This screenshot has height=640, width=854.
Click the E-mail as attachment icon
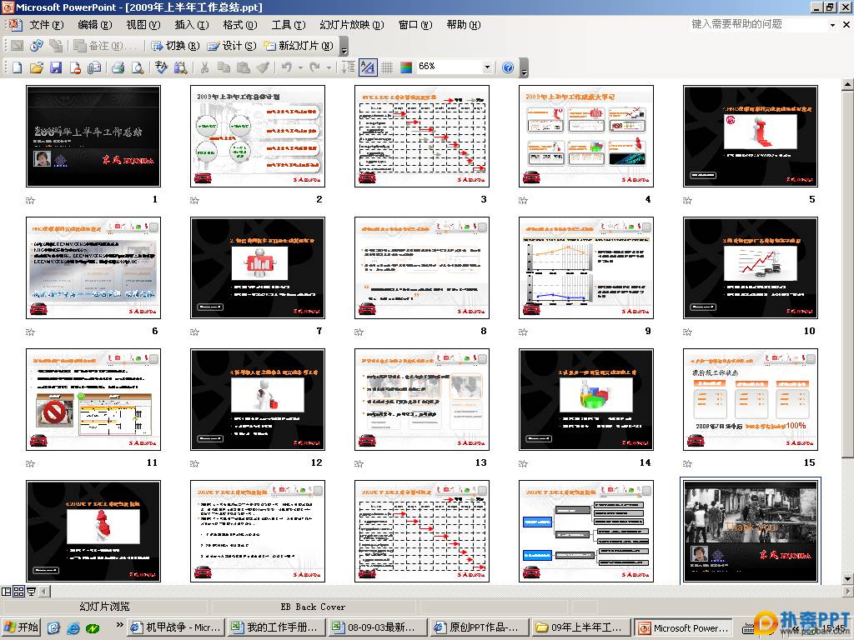pyautogui.click(x=94, y=67)
